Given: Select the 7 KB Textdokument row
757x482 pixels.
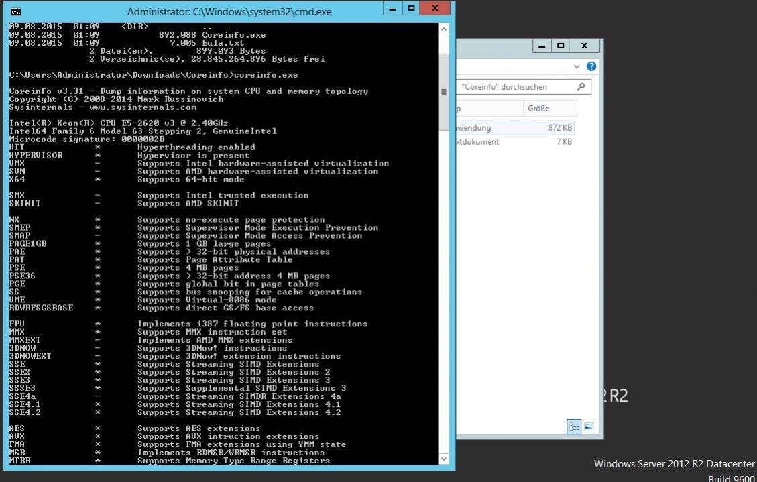Looking at the screenshot, I should tap(515, 142).
